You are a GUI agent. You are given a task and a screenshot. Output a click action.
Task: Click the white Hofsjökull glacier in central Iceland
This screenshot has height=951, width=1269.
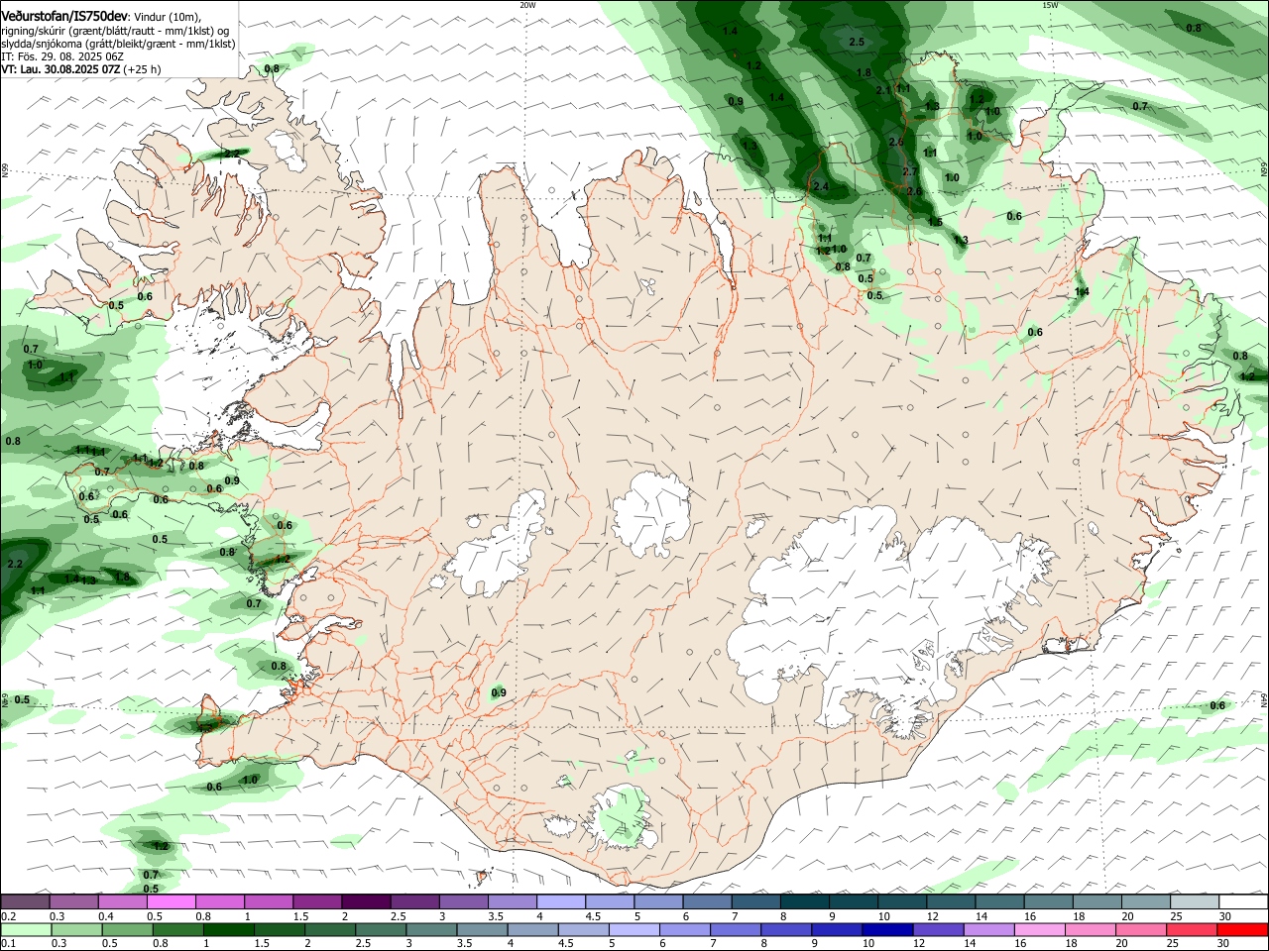[651, 514]
